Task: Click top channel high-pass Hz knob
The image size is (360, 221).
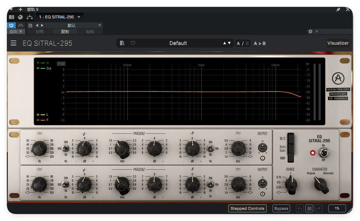Action: click(40, 149)
